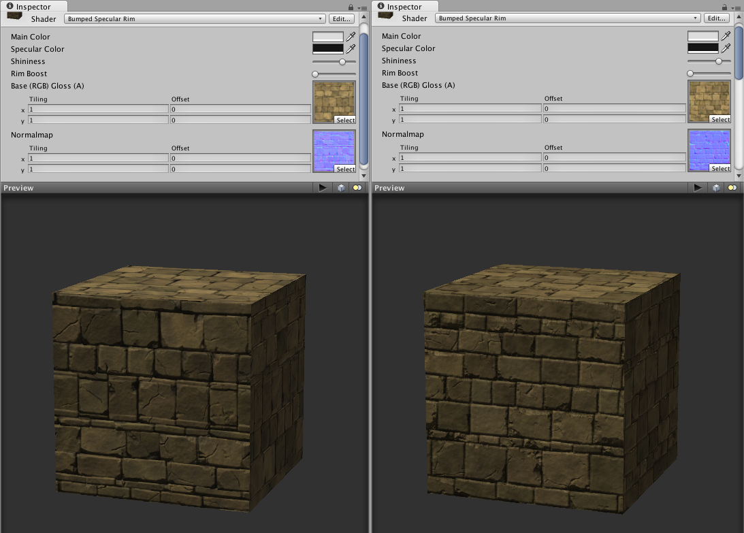Click the left shader Edit... button
This screenshot has height=533, width=744.
click(x=342, y=19)
